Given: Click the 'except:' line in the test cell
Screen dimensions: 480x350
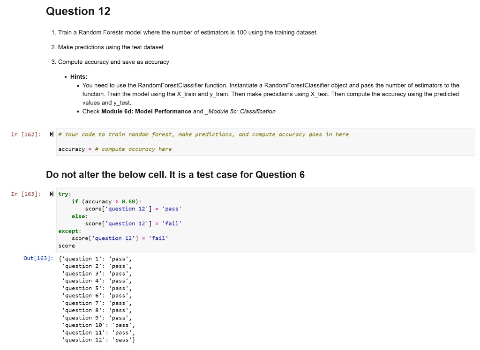Looking at the screenshot, I should [69, 231].
